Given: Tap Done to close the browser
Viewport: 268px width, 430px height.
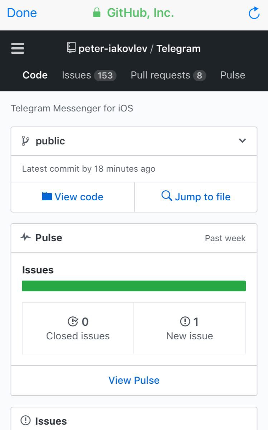Looking at the screenshot, I should tap(22, 13).
